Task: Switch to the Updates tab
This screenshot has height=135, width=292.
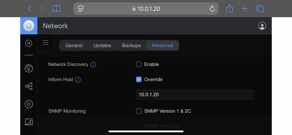Action: [x=102, y=45]
